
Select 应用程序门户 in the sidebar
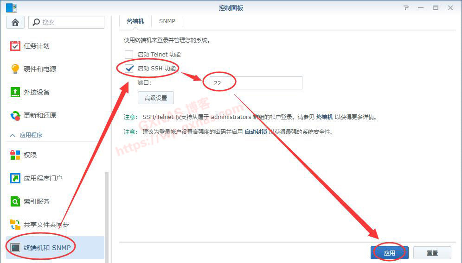coord(43,178)
